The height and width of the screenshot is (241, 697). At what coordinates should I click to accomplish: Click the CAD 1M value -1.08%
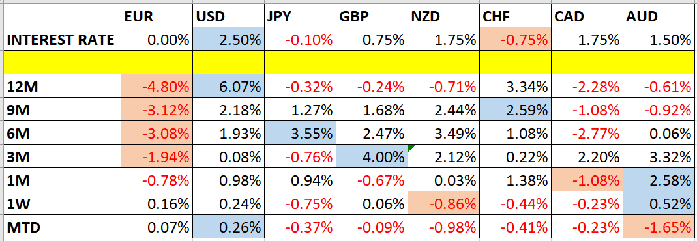[x=587, y=180]
